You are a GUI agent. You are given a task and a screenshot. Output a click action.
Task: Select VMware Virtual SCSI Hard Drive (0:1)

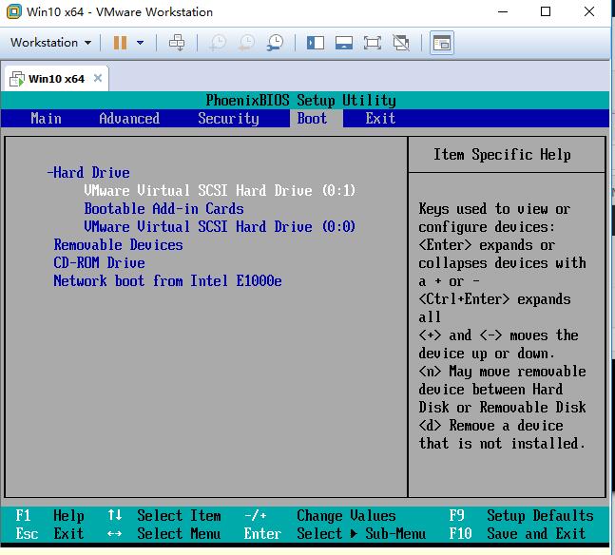coord(220,191)
